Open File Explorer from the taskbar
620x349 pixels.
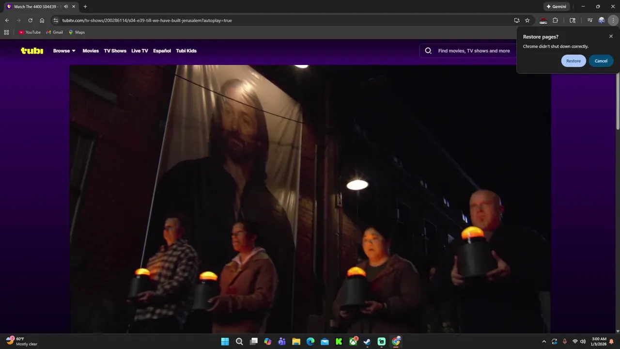click(x=296, y=342)
